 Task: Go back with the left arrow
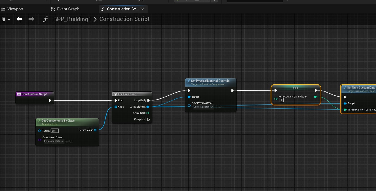coord(20,19)
